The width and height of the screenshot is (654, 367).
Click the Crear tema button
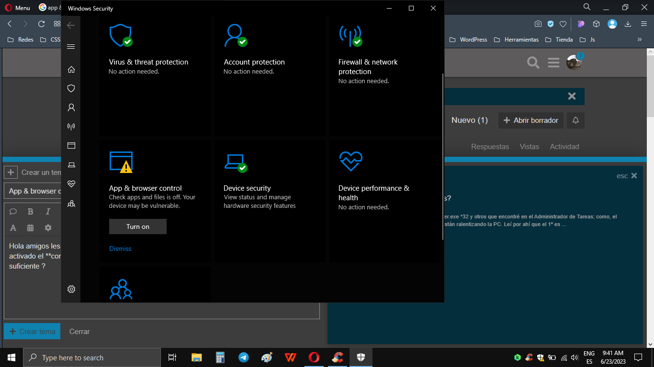(32, 331)
